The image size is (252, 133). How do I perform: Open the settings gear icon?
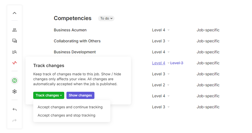coord(15,92)
